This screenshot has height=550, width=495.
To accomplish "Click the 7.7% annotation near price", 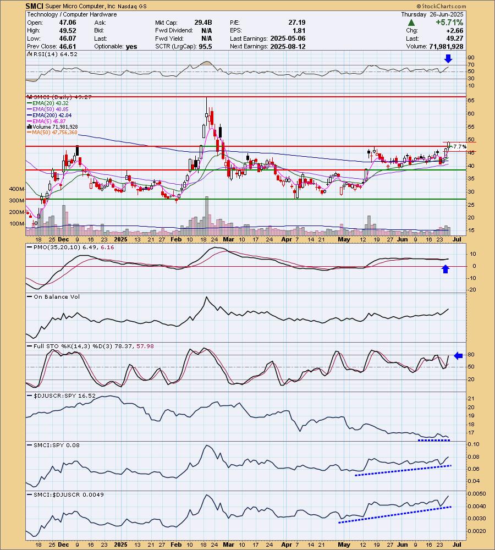I will click(x=459, y=147).
